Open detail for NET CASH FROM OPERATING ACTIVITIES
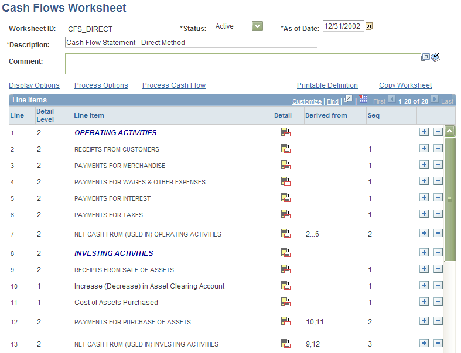This screenshot has width=461, height=353. pyautogui.click(x=285, y=234)
